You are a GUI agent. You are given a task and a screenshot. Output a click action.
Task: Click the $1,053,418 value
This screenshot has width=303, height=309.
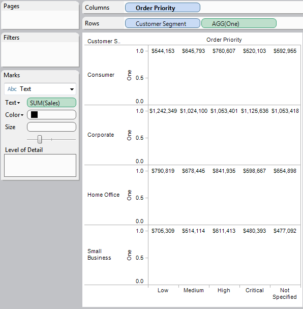tap(285, 111)
